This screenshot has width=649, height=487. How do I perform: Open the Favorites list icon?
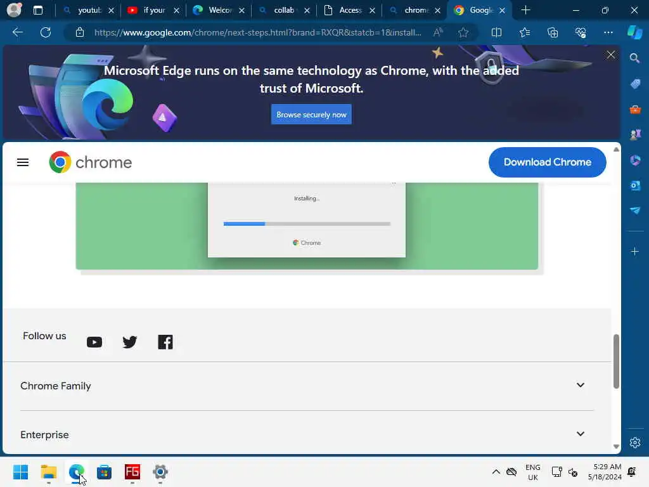(524, 32)
